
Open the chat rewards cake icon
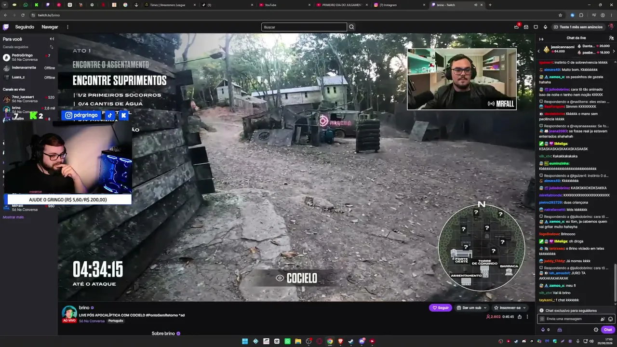[560, 330]
